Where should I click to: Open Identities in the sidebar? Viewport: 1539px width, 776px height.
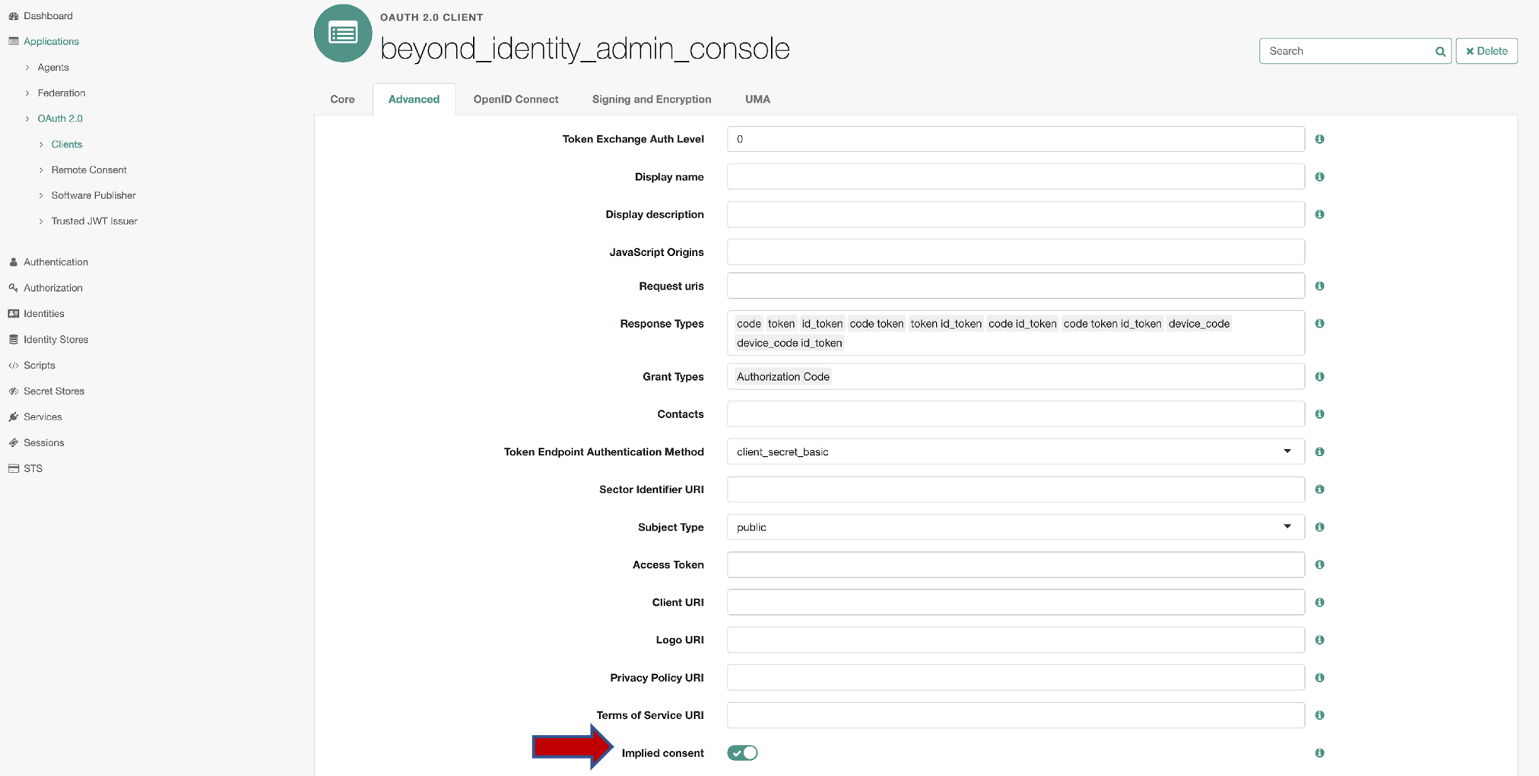(43, 314)
